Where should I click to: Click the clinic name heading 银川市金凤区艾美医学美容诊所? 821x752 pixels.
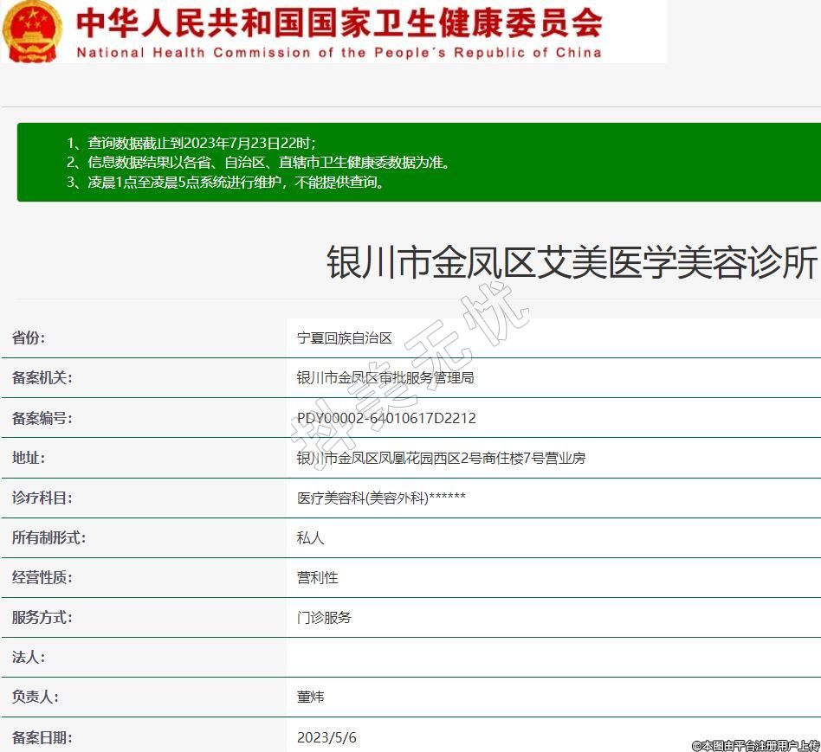[x=572, y=262]
